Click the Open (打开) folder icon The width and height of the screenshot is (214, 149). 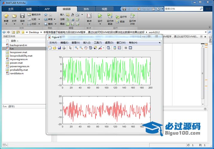point(14,16)
